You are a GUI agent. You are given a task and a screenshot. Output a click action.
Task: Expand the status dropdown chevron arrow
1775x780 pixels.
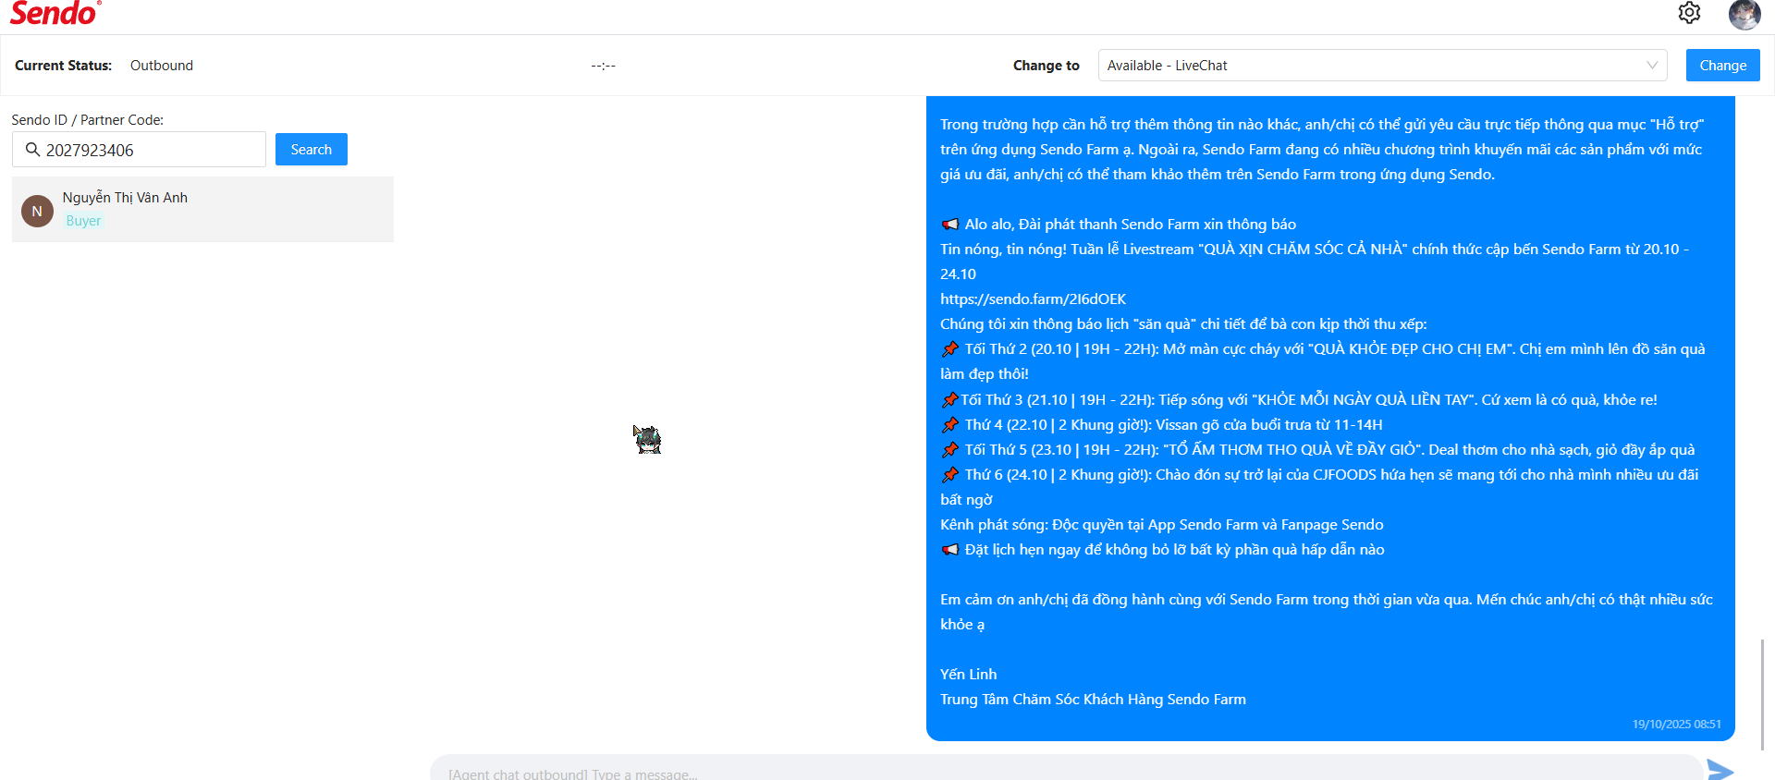1652,66
